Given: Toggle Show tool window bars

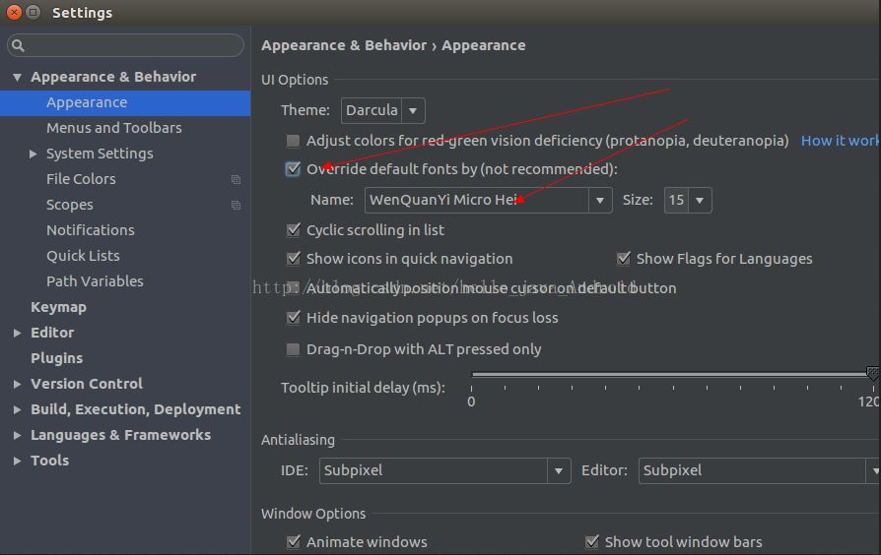Looking at the screenshot, I should [x=591, y=541].
